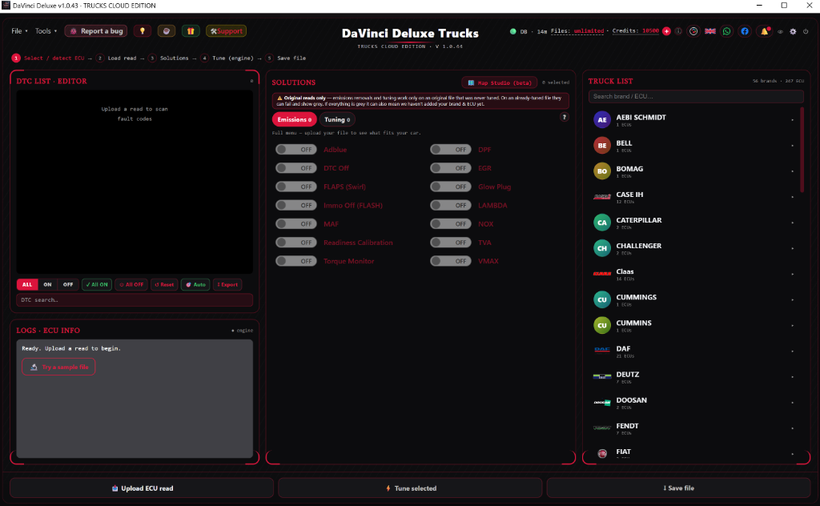
Task: Click the FENDT brand logo
Action: [x=602, y=428]
